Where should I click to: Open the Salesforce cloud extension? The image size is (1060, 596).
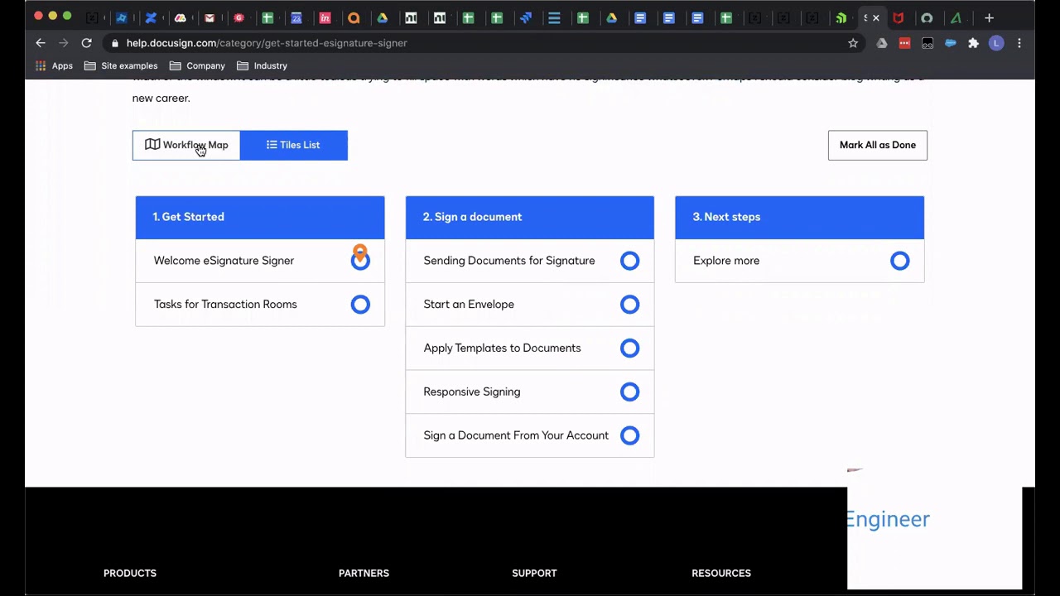click(x=951, y=43)
